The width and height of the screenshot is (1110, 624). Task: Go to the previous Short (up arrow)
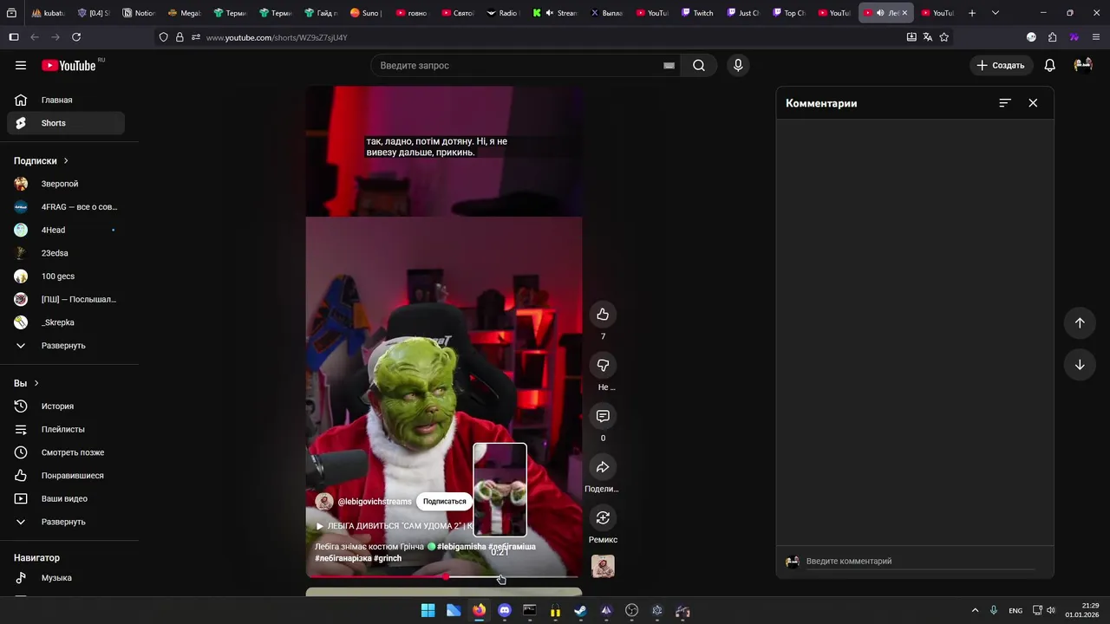tap(1080, 322)
